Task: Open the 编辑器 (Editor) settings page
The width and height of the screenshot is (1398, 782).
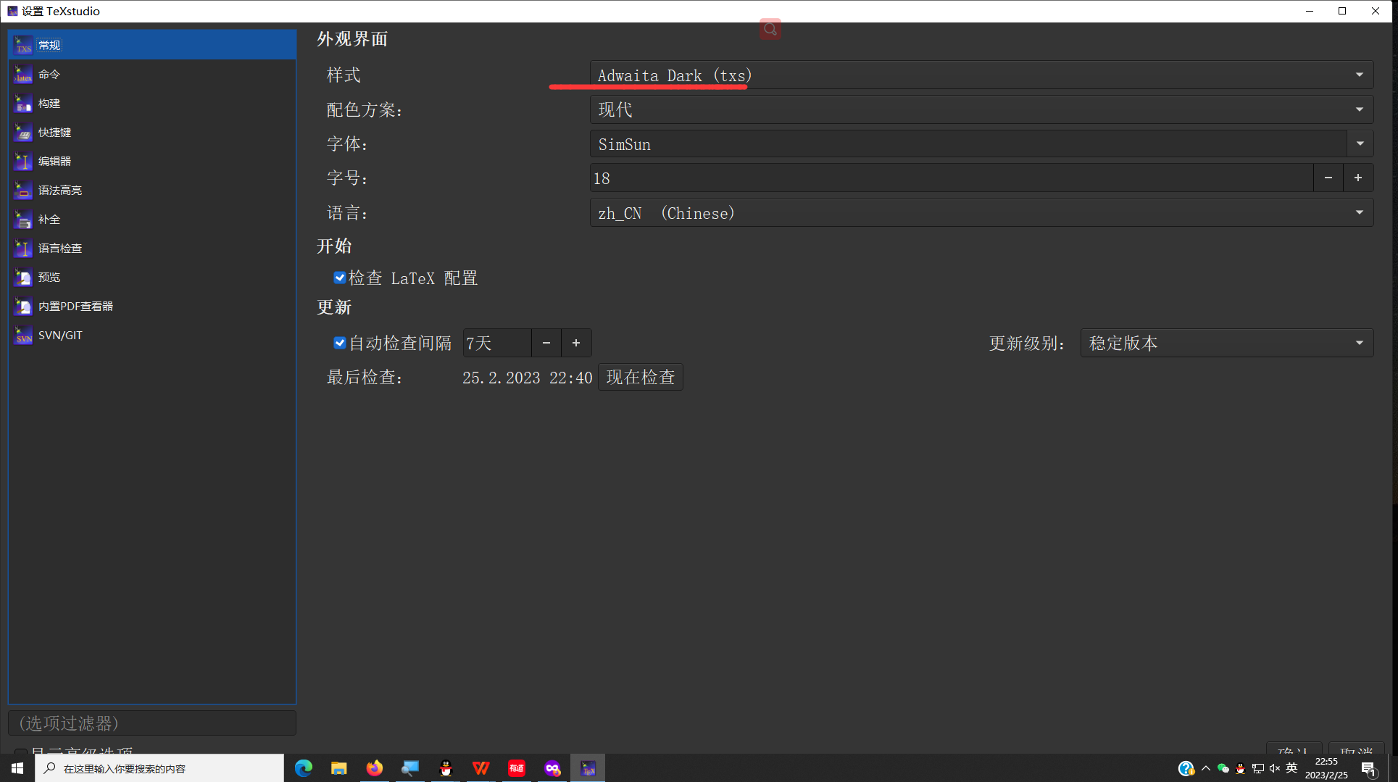Action: [x=152, y=161]
